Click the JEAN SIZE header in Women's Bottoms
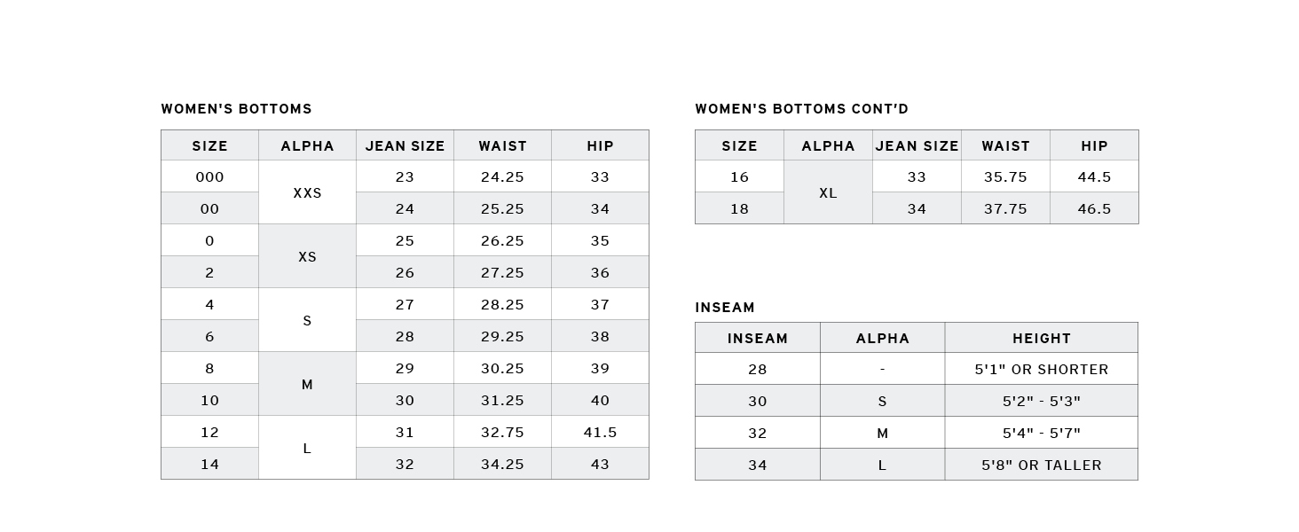Viewport: 1299px width, 532px height. pyautogui.click(x=405, y=145)
